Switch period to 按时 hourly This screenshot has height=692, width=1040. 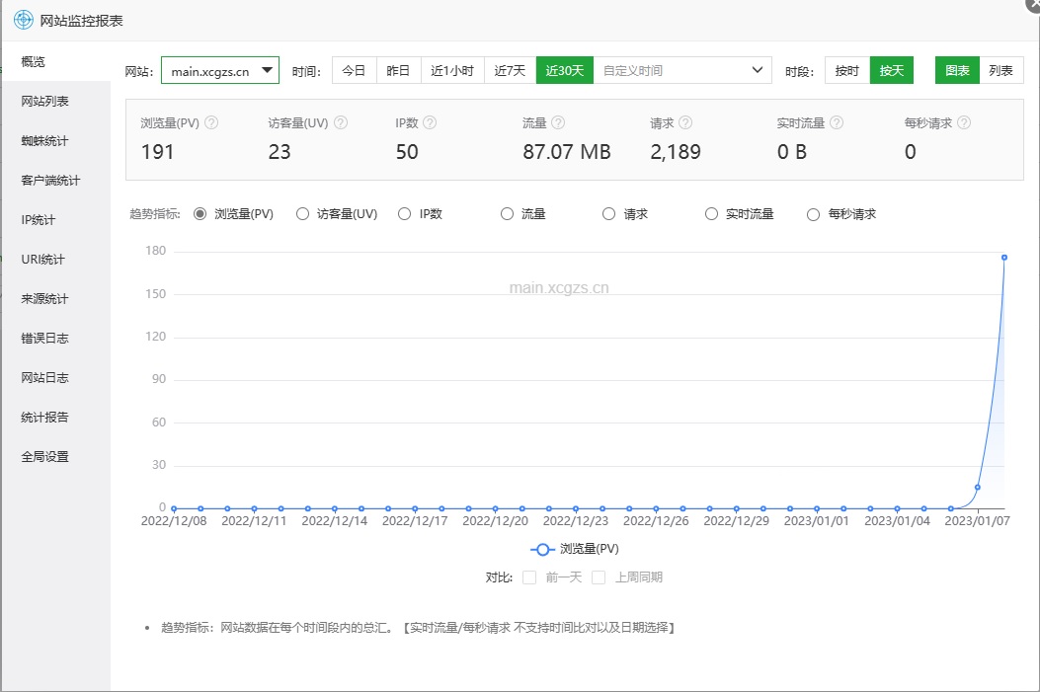coord(847,70)
